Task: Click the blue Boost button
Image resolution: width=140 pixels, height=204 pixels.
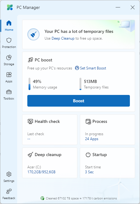Action: 79,101
